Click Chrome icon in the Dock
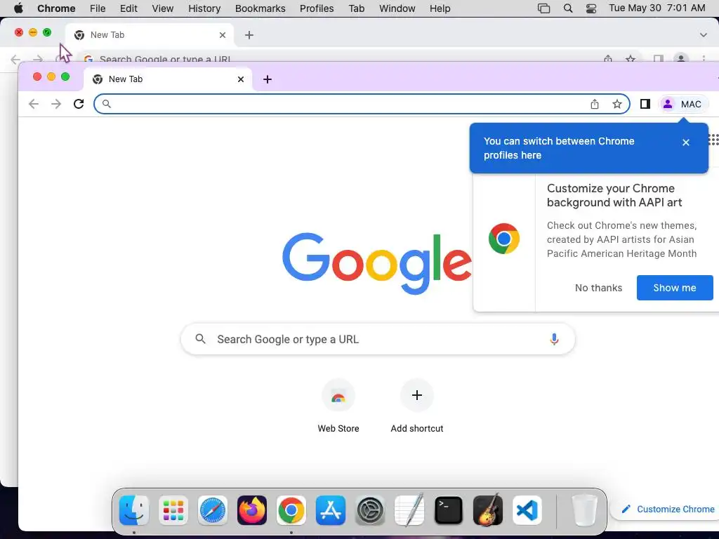Image resolution: width=719 pixels, height=539 pixels. (x=291, y=510)
